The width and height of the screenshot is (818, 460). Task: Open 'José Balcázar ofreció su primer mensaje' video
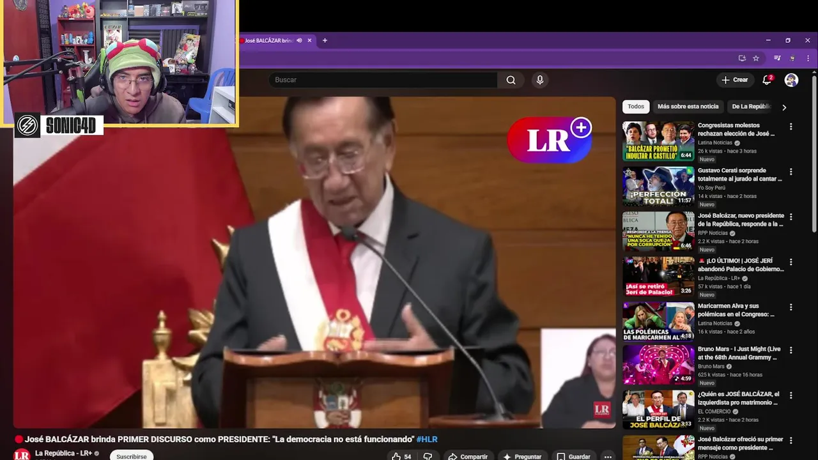pos(740,443)
